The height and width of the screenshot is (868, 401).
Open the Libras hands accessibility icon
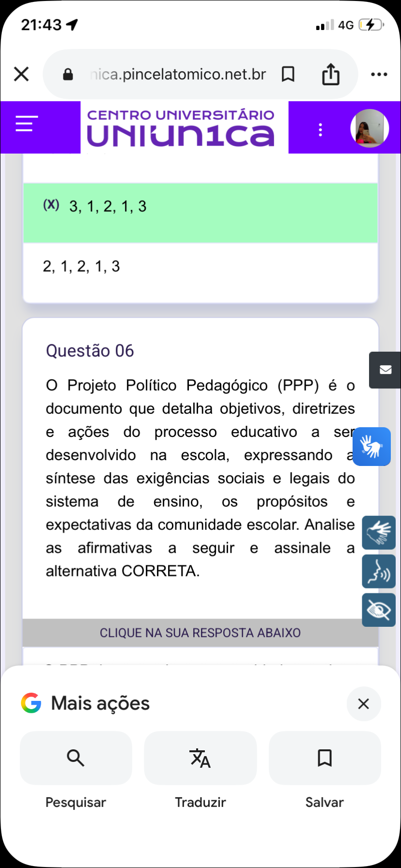tap(379, 533)
